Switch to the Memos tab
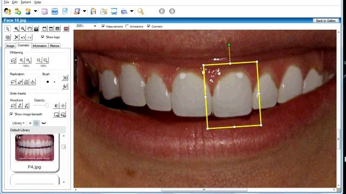The image size is (346, 194). coord(54,46)
